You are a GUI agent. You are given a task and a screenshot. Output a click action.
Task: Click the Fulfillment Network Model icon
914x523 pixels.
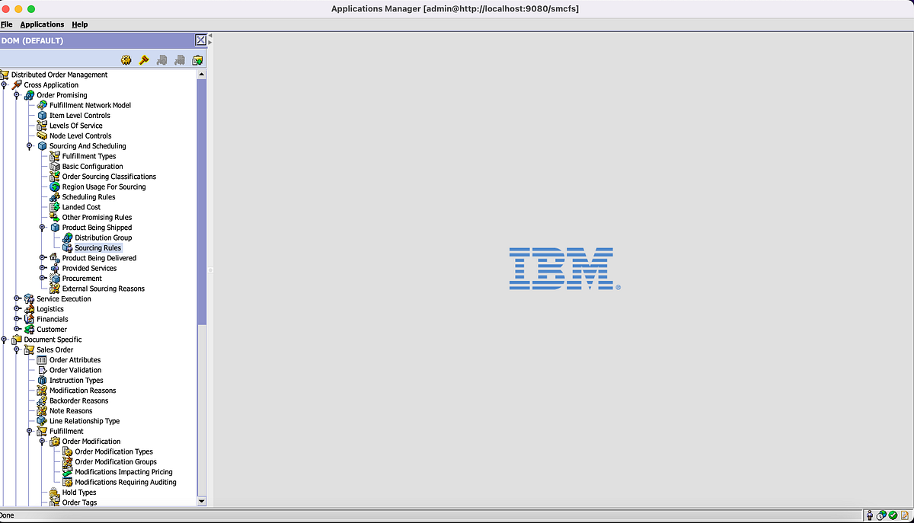pyautogui.click(x=40, y=105)
